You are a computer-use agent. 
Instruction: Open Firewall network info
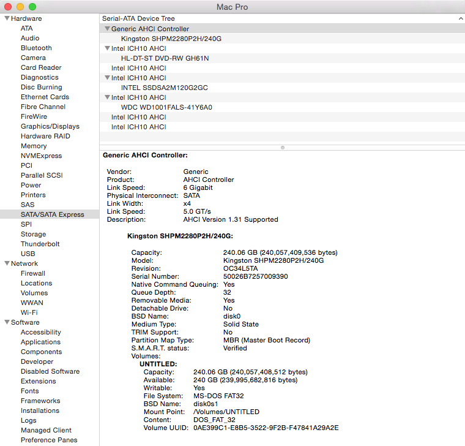[x=33, y=273]
